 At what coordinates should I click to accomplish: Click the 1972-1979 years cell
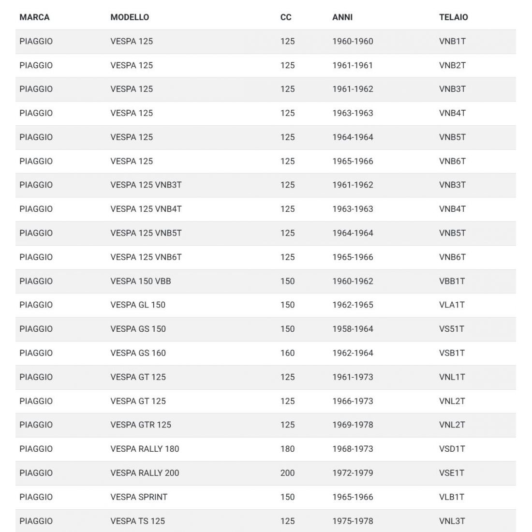coord(353,473)
